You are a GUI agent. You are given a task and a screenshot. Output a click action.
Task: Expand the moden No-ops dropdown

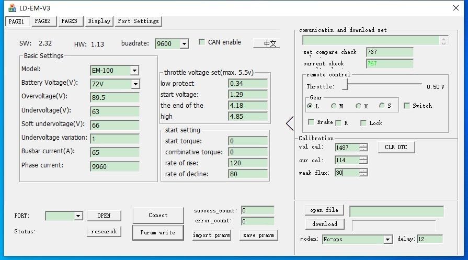tap(387, 240)
